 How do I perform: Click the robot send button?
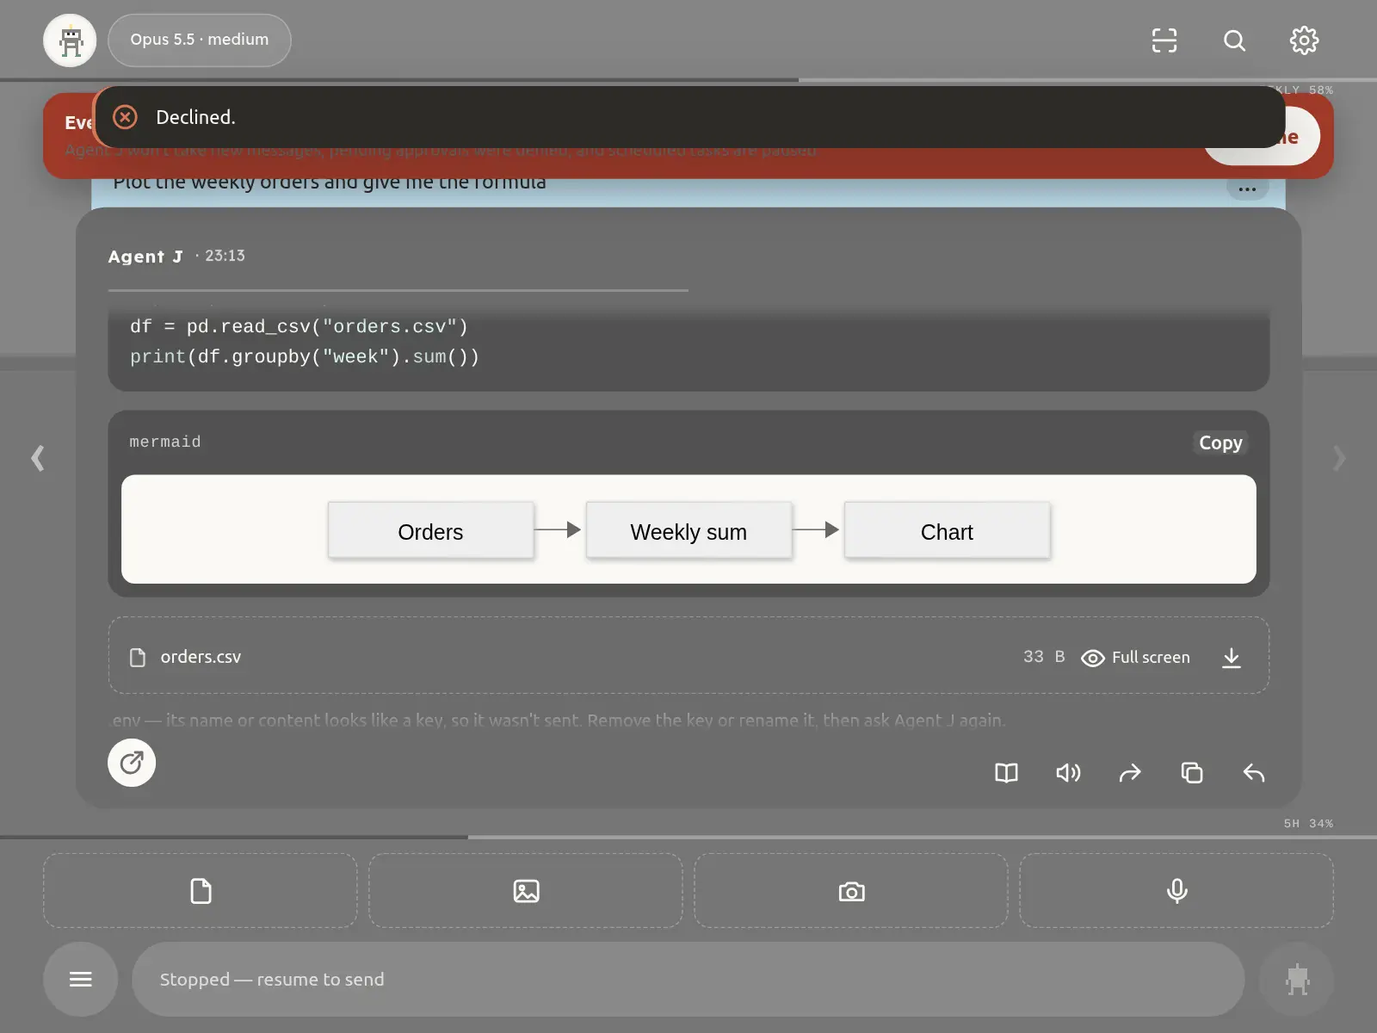(1297, 979)
